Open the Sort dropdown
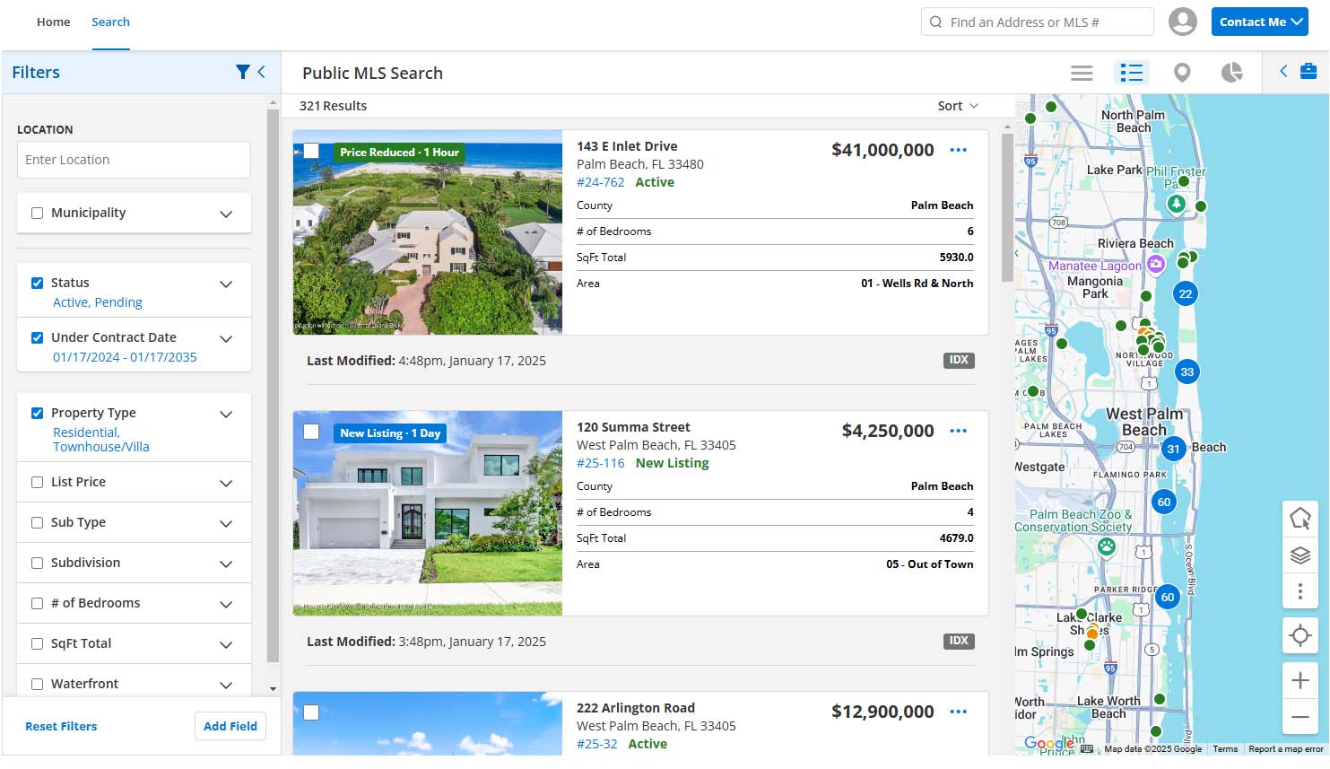 (x=958, y=106)
